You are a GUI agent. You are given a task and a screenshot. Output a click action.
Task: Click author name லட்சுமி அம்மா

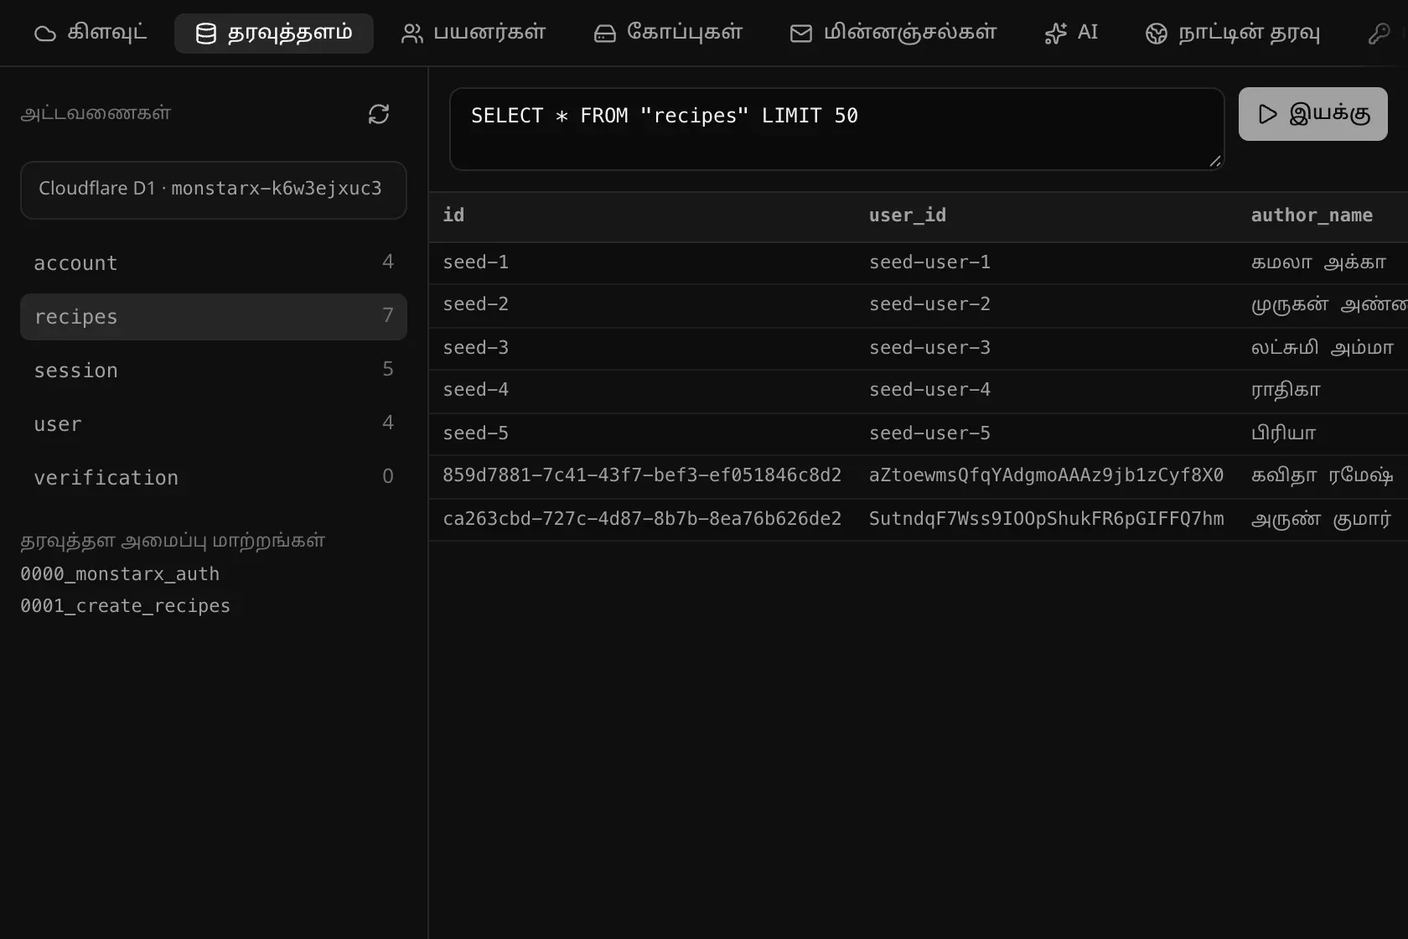click(1323, 348)
